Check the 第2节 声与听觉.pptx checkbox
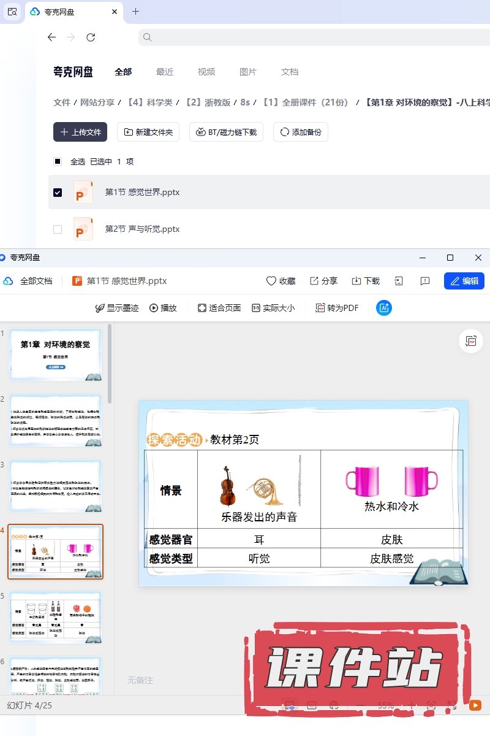490x736 pixels. [x=58, y=229]
